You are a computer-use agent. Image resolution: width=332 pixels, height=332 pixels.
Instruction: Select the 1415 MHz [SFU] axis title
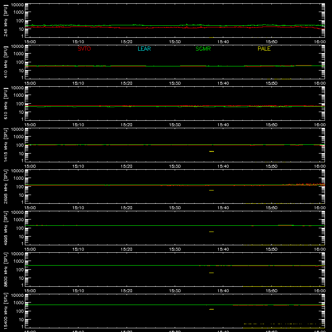(5, 145)
